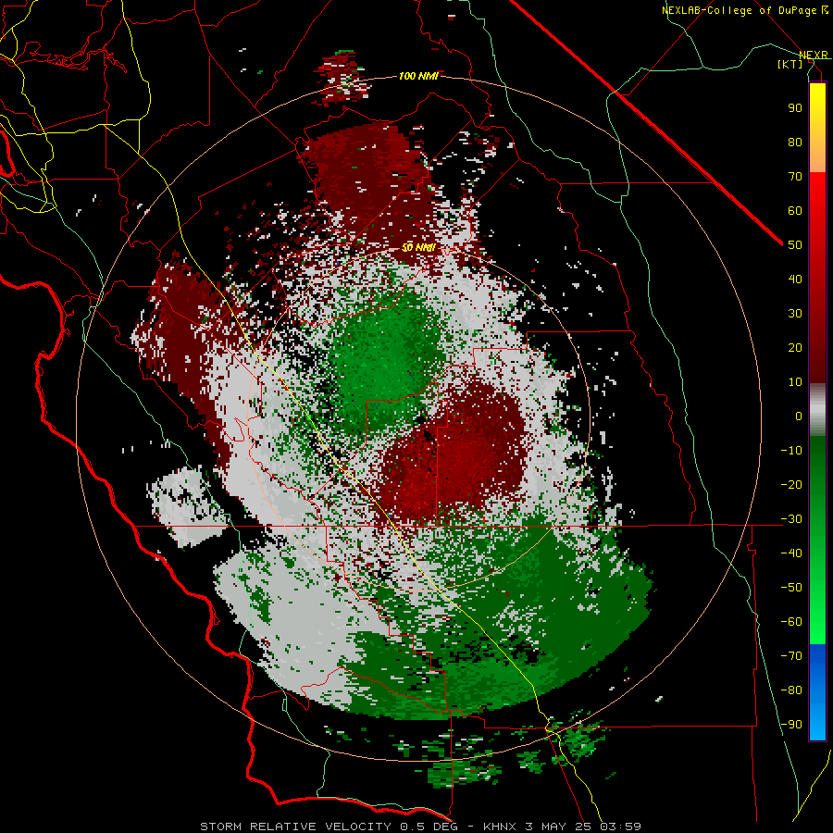Click the 90 knot scale value

coord(795,108)
